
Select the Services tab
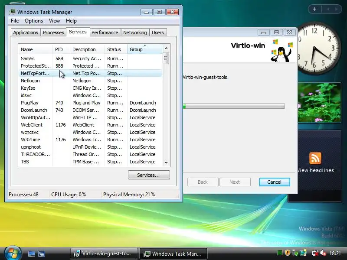pos(78,32)
